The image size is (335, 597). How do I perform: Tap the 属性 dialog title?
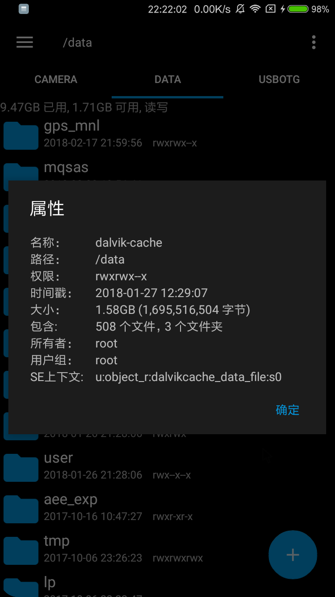pyautogui.click(x=47, y=208)
